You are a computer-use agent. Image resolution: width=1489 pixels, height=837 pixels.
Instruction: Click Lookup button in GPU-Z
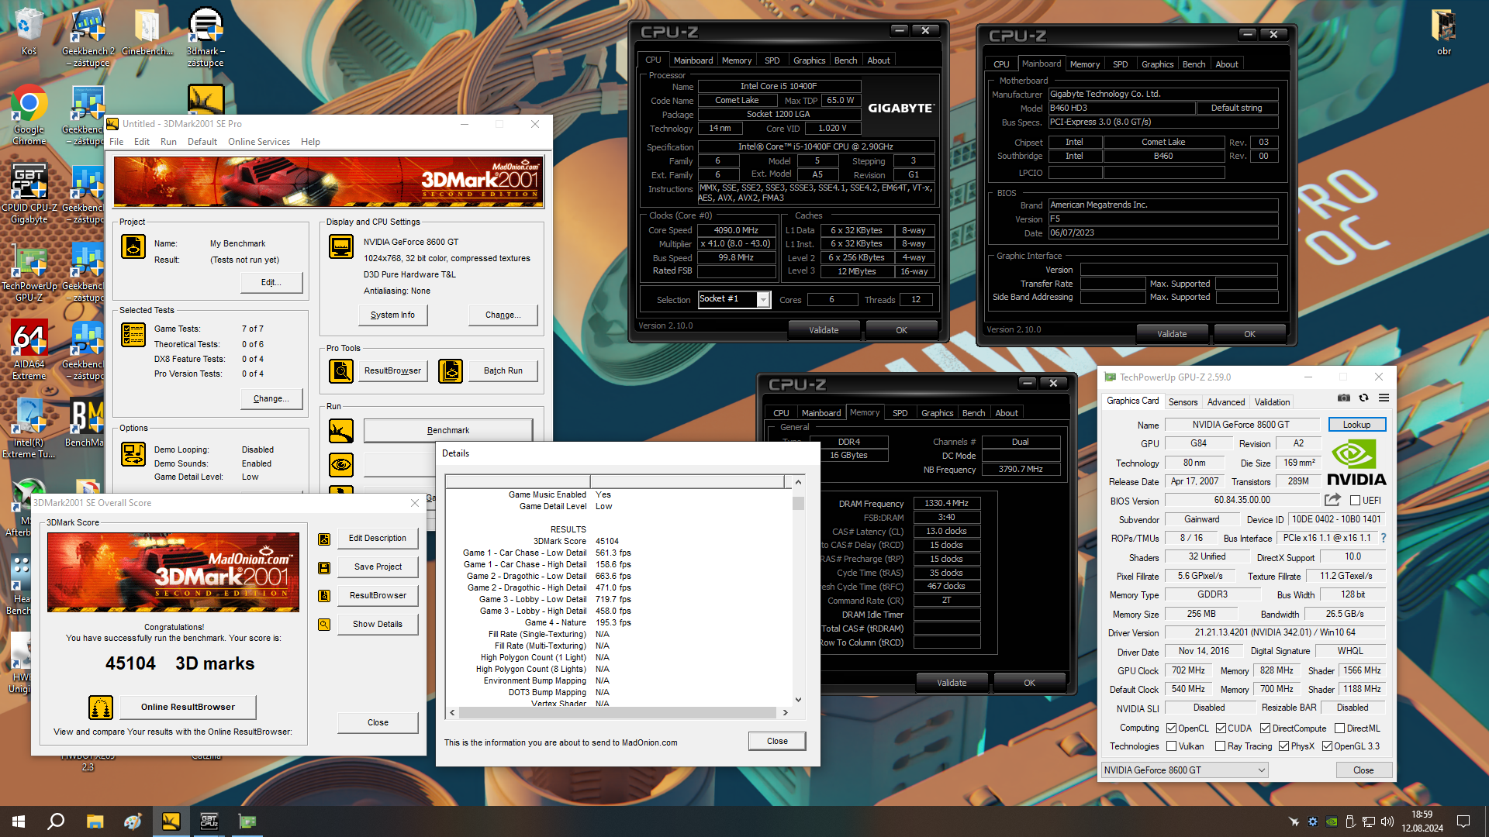[1356, 425]
